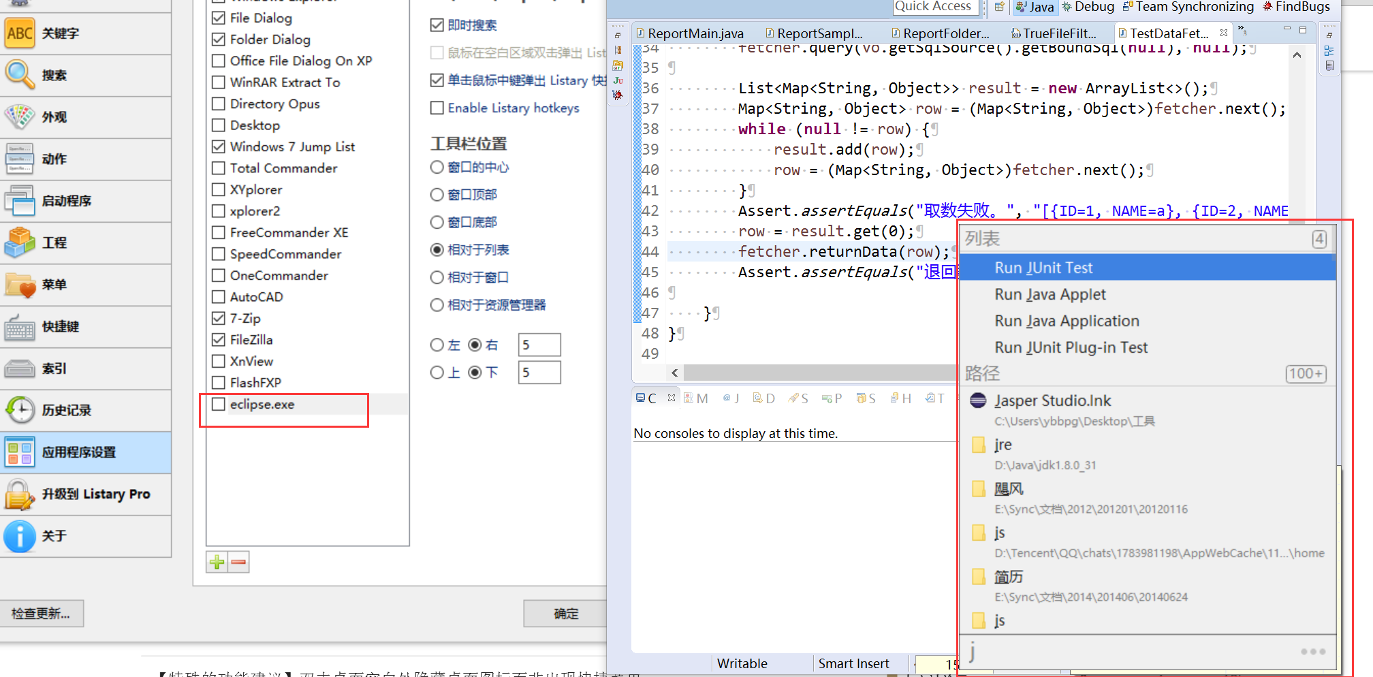Open the 快捷键 hotkeys settings section
This screenshot has height=677, width=1373.
click(85, 327)
